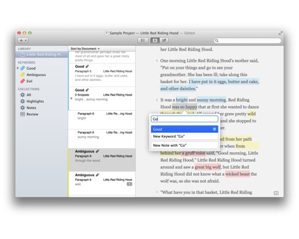The image size is (299, 239).
Task: Choose New Note with "Go" option
Action: click(184, 145)
